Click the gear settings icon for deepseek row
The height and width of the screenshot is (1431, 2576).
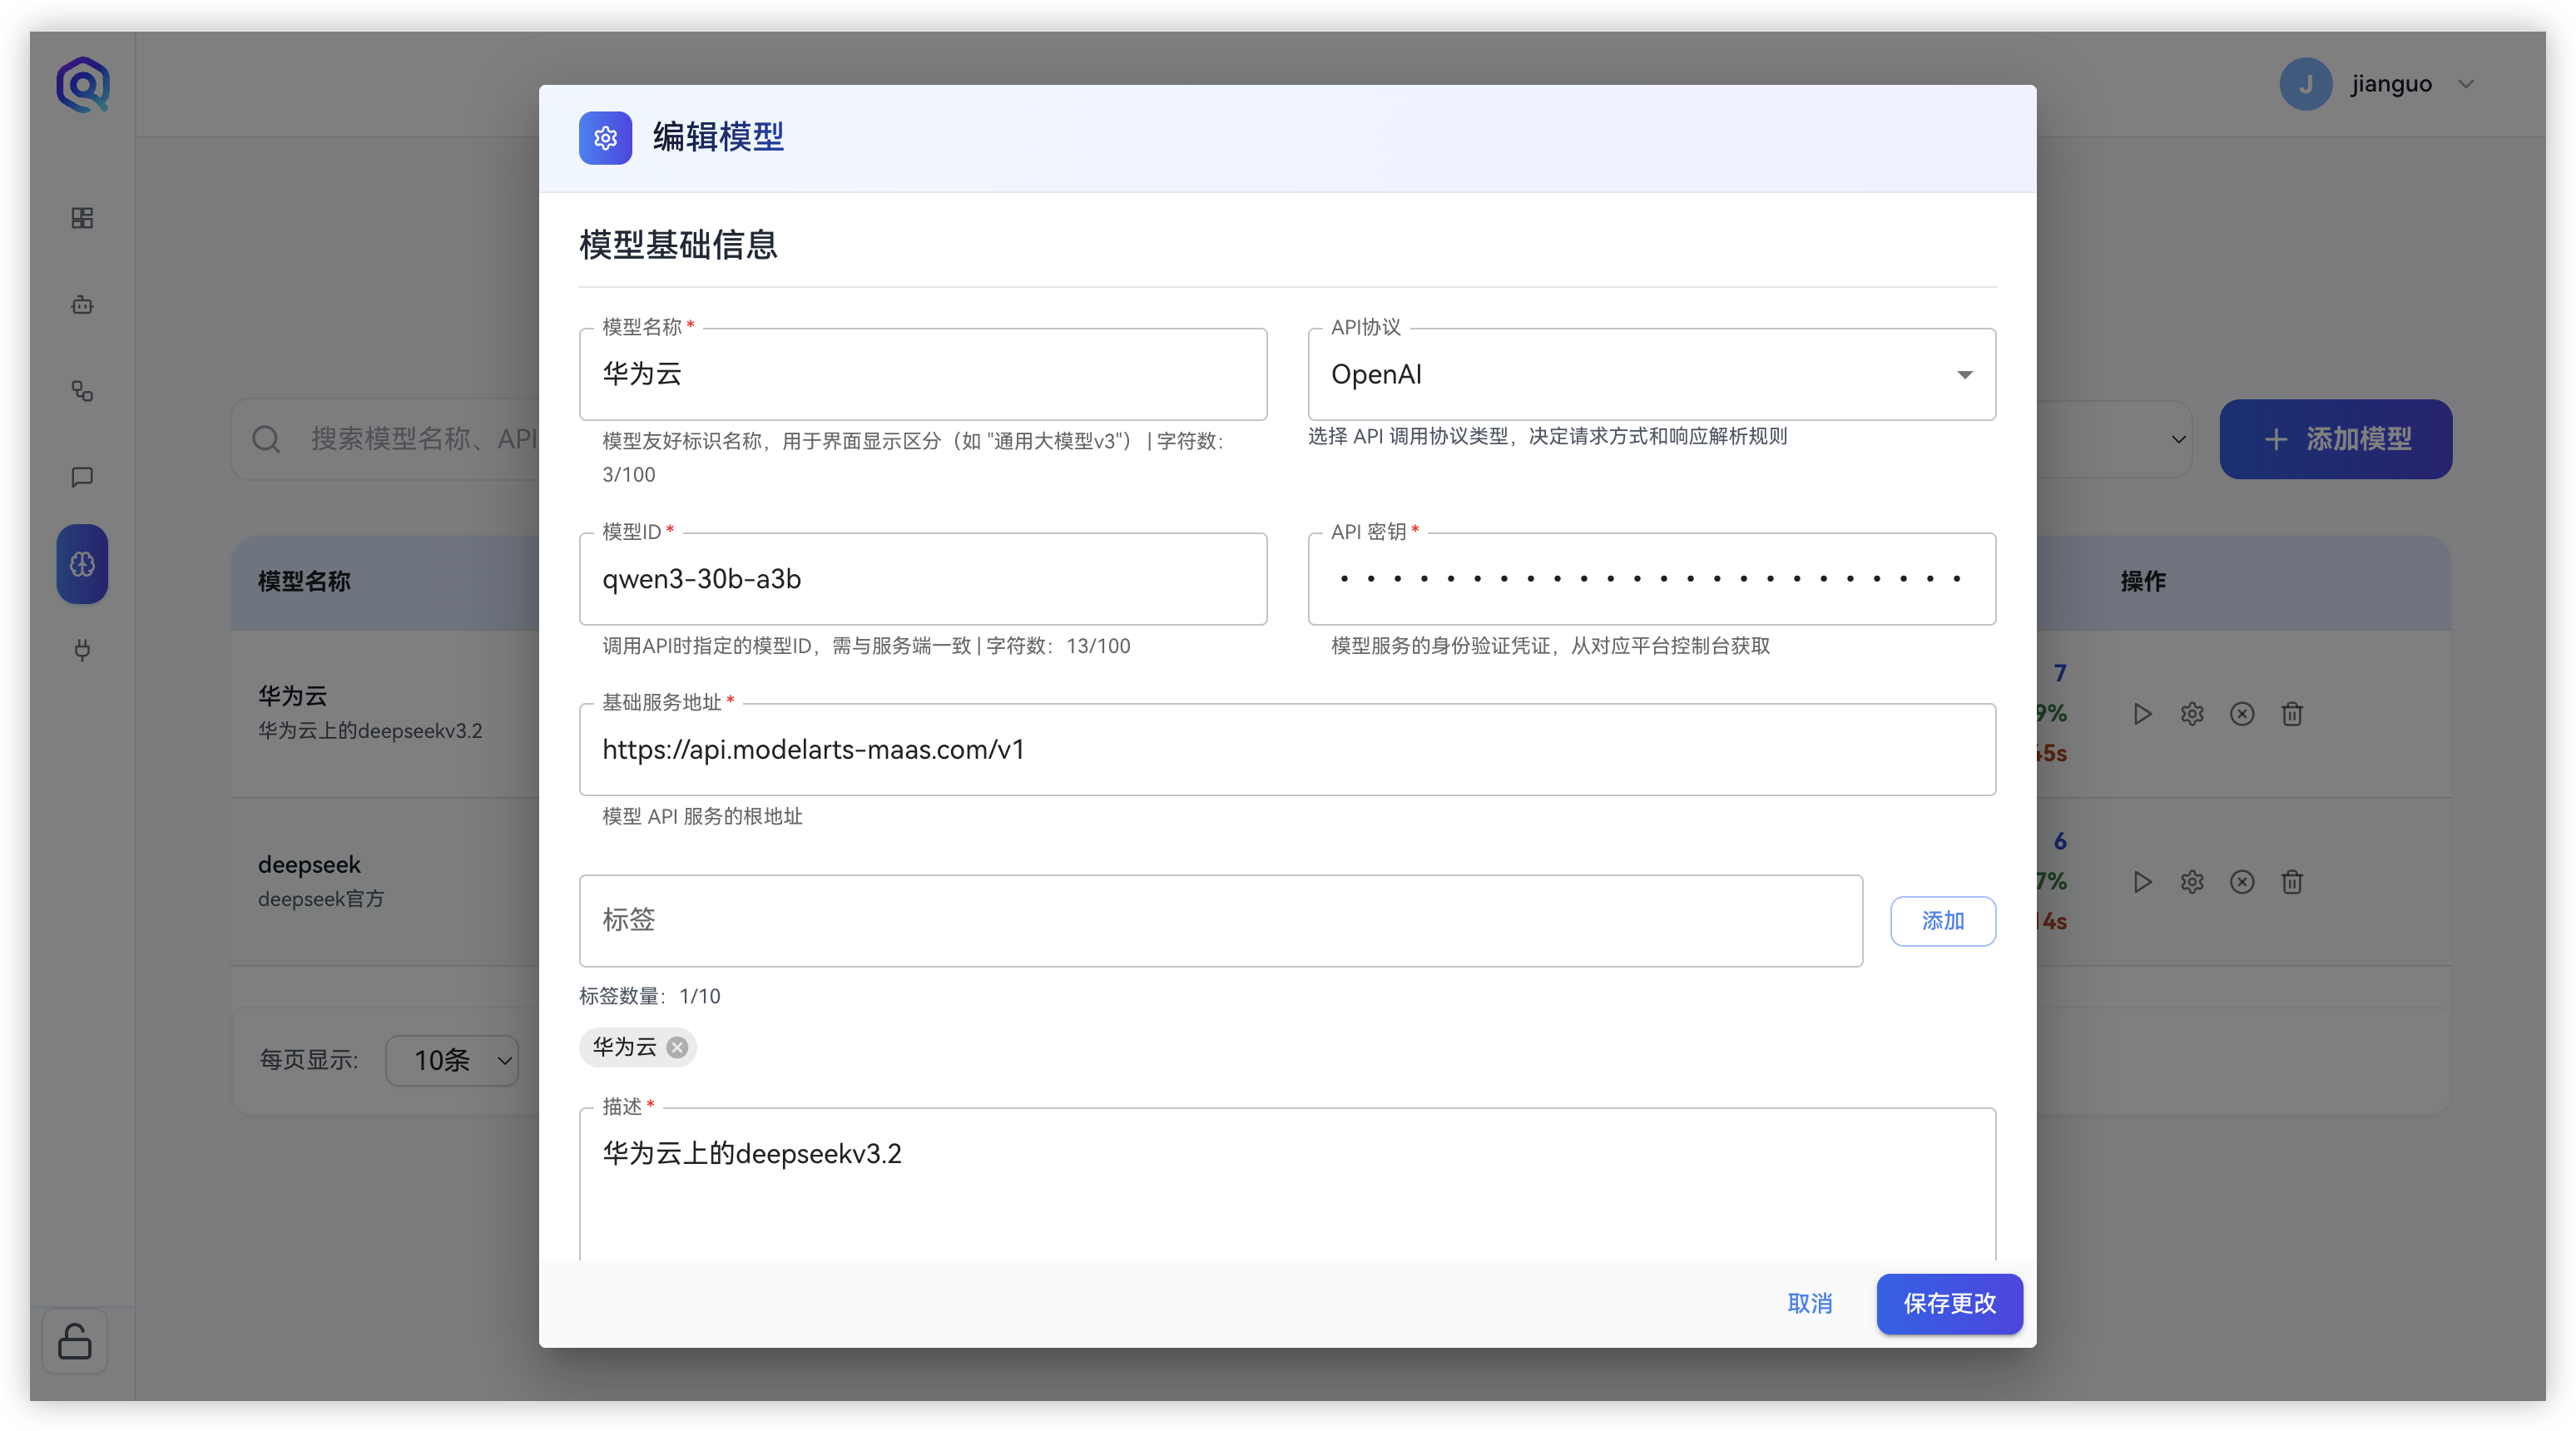(2192, 881)
